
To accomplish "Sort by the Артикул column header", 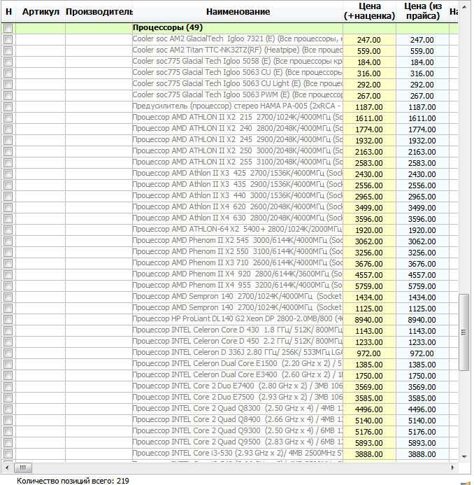I will click(x=41, y=12).
